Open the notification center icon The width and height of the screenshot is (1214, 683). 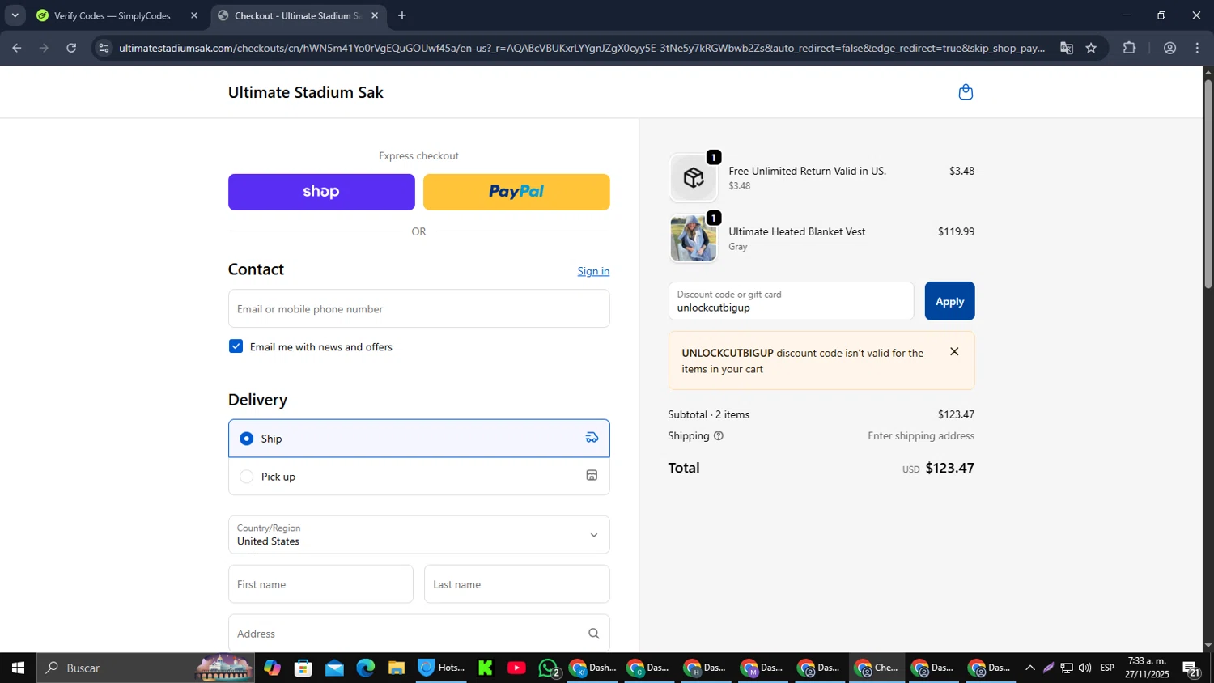point(1191,668)
